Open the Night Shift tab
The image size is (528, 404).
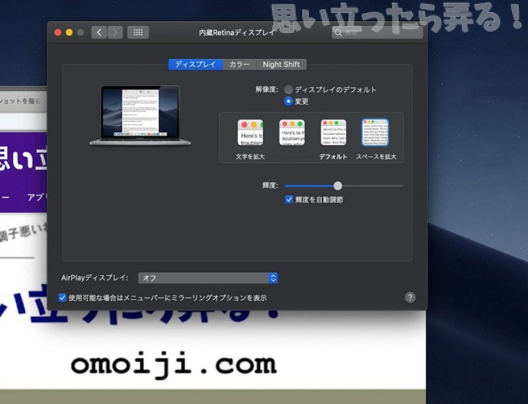coord(281,65)
